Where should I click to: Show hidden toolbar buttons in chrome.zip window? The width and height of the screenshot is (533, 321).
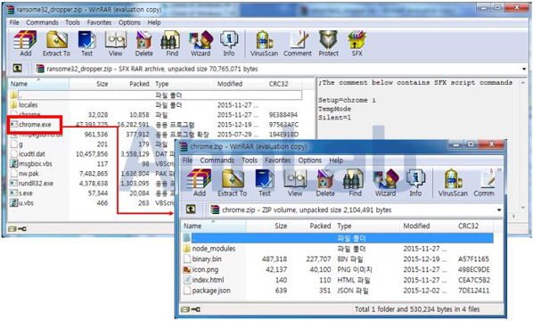(499, 169)
